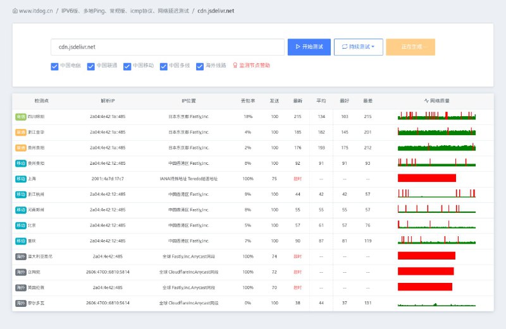Screen dimensions: 506x329
Task: Click the orange 联通 badge for 浙江金华
Action: [21, 132]
